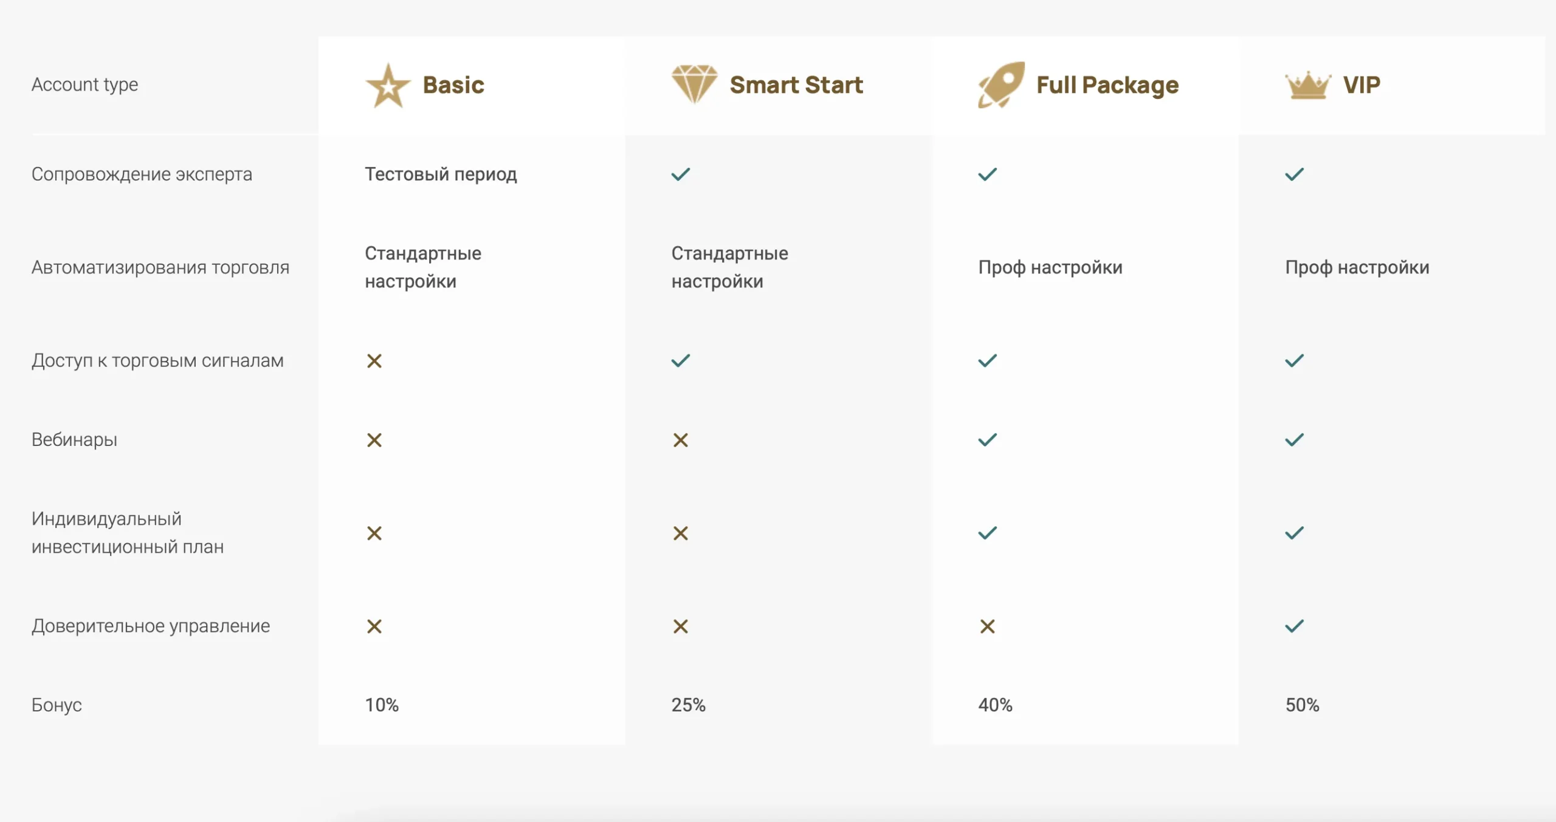This screenshot has width=1556, height=822.
Task: Click the Доверительное управление row label
Action: click(151, 626)
